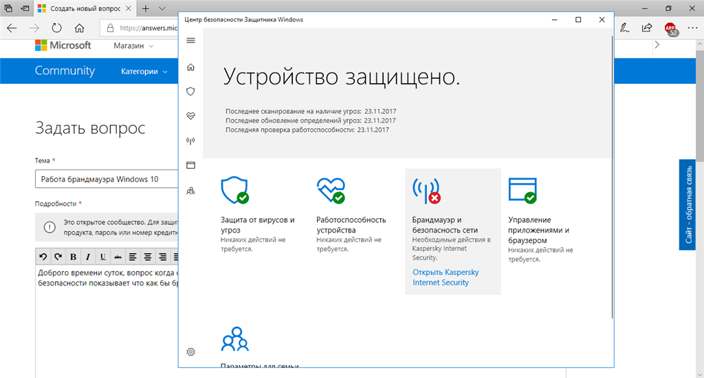Open Defender settings gear icon
This screenshot has width=704, height=378.
(x=191, y=351)
